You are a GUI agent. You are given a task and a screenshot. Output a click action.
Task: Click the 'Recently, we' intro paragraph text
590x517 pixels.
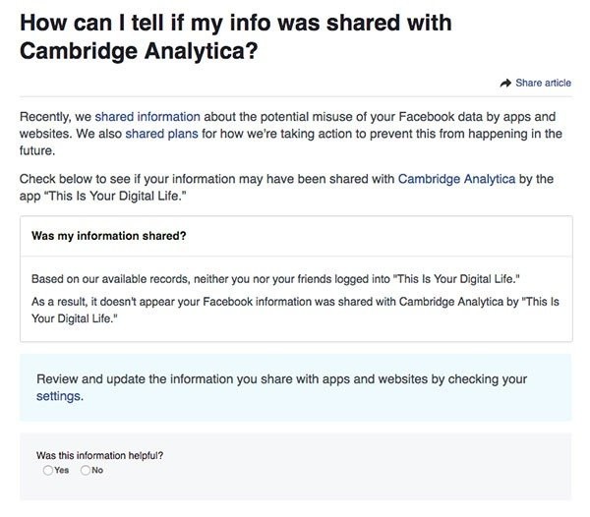[x=291, y=134]
